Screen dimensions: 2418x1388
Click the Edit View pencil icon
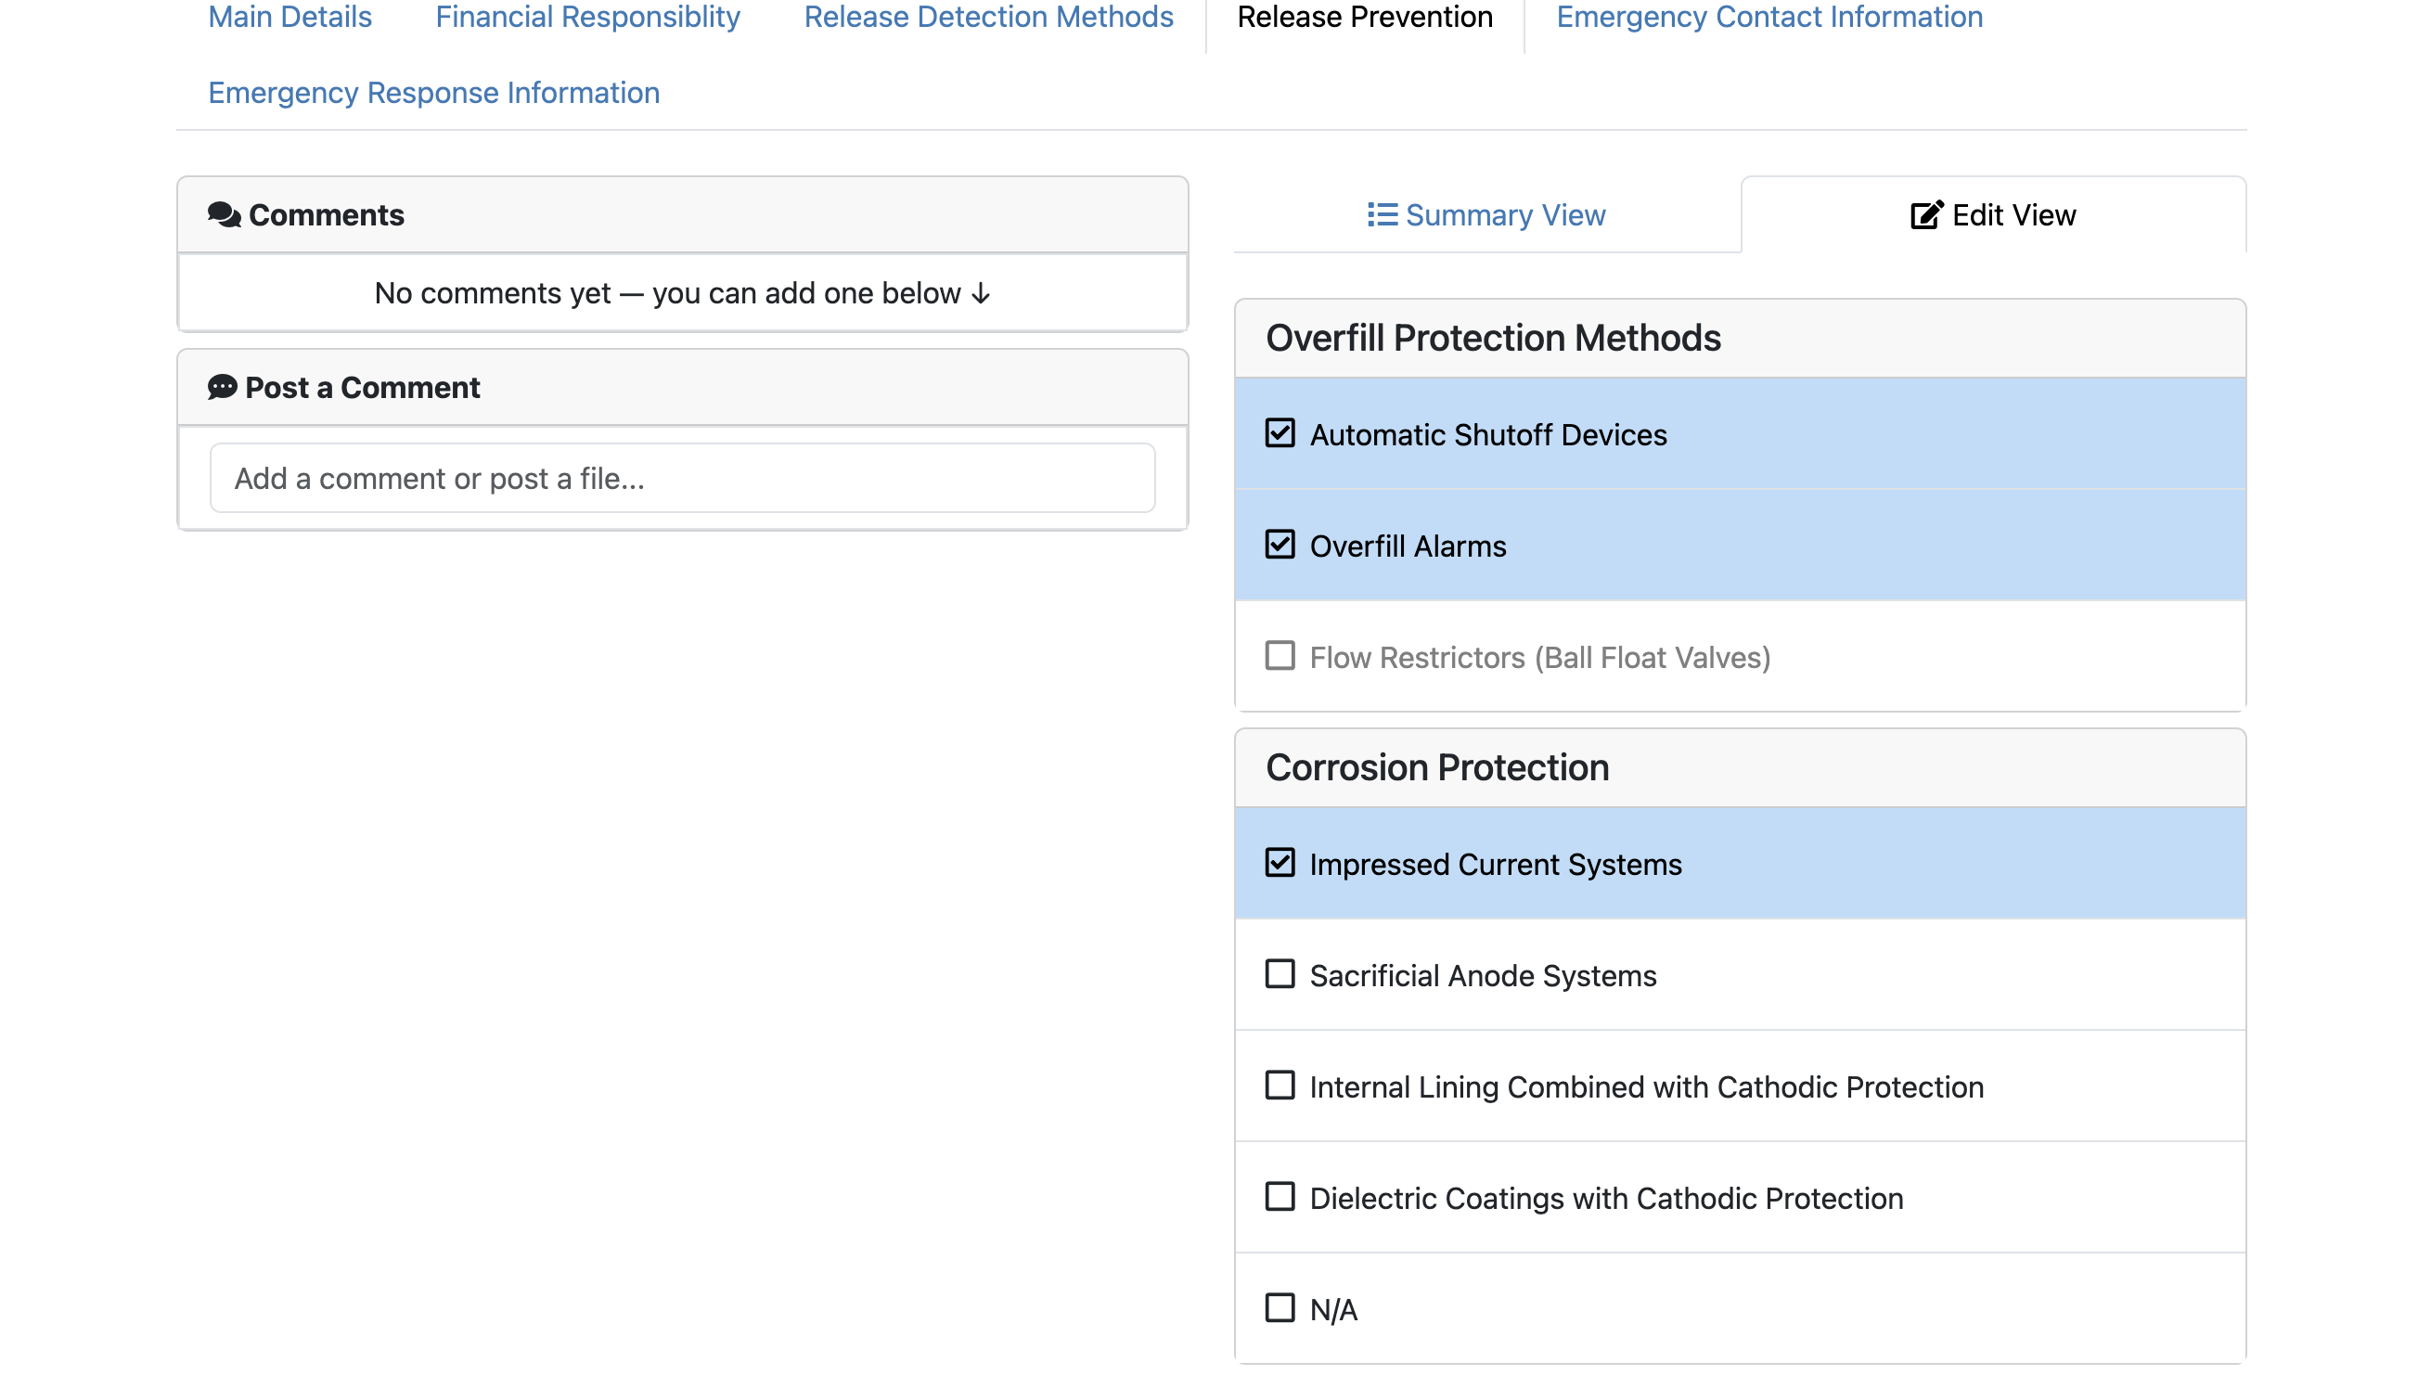click(1925, 214)
